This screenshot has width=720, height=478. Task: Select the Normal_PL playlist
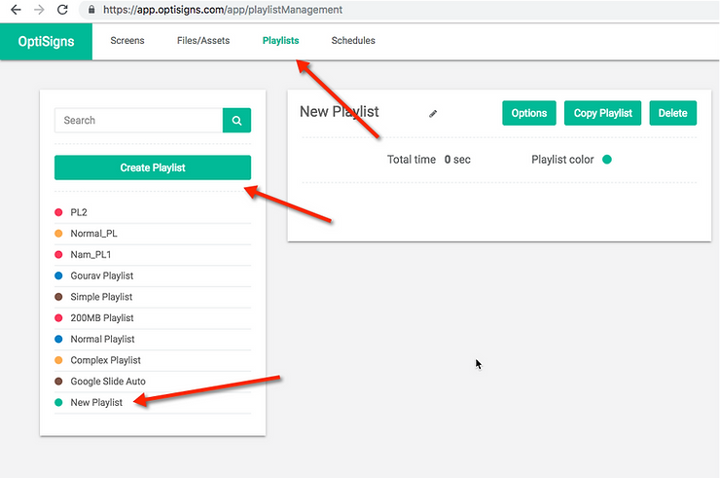(153, 234)
